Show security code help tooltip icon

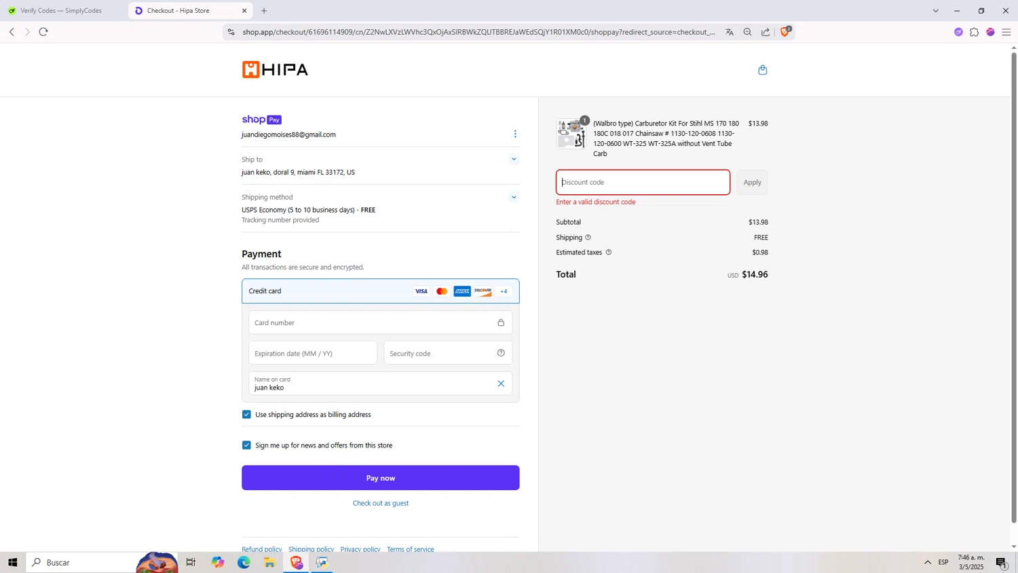501,353
